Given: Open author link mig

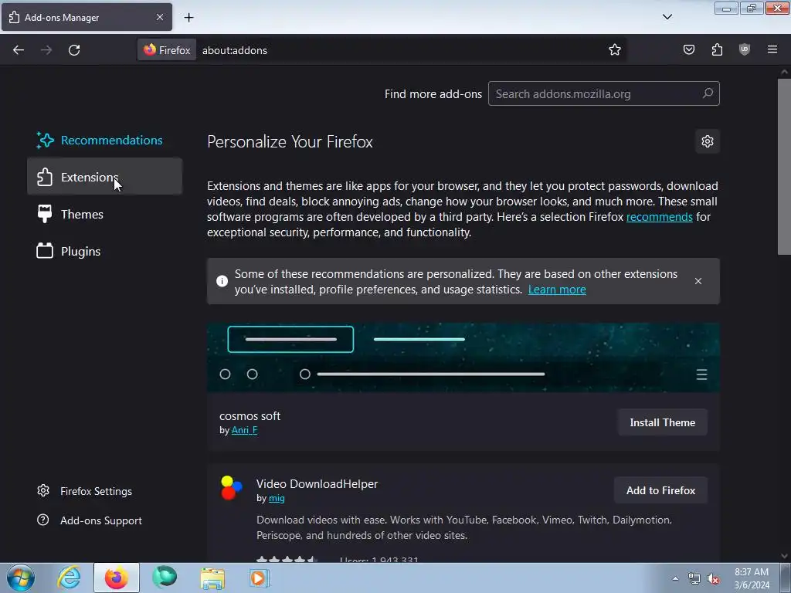Looking at the screenshot, I should coord(277,498).
